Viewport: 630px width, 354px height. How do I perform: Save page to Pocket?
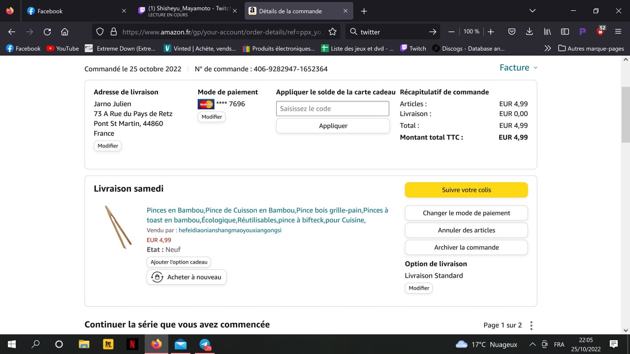click(x=512, y=32)
